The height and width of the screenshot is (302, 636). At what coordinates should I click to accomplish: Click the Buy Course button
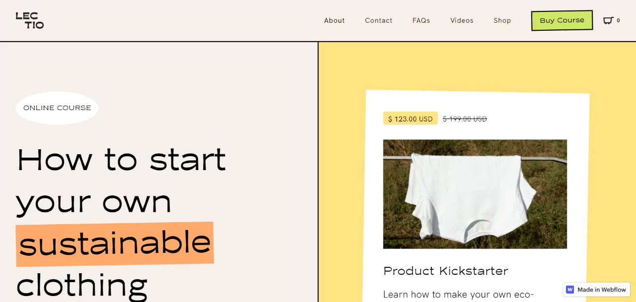[x=561, y=20]
